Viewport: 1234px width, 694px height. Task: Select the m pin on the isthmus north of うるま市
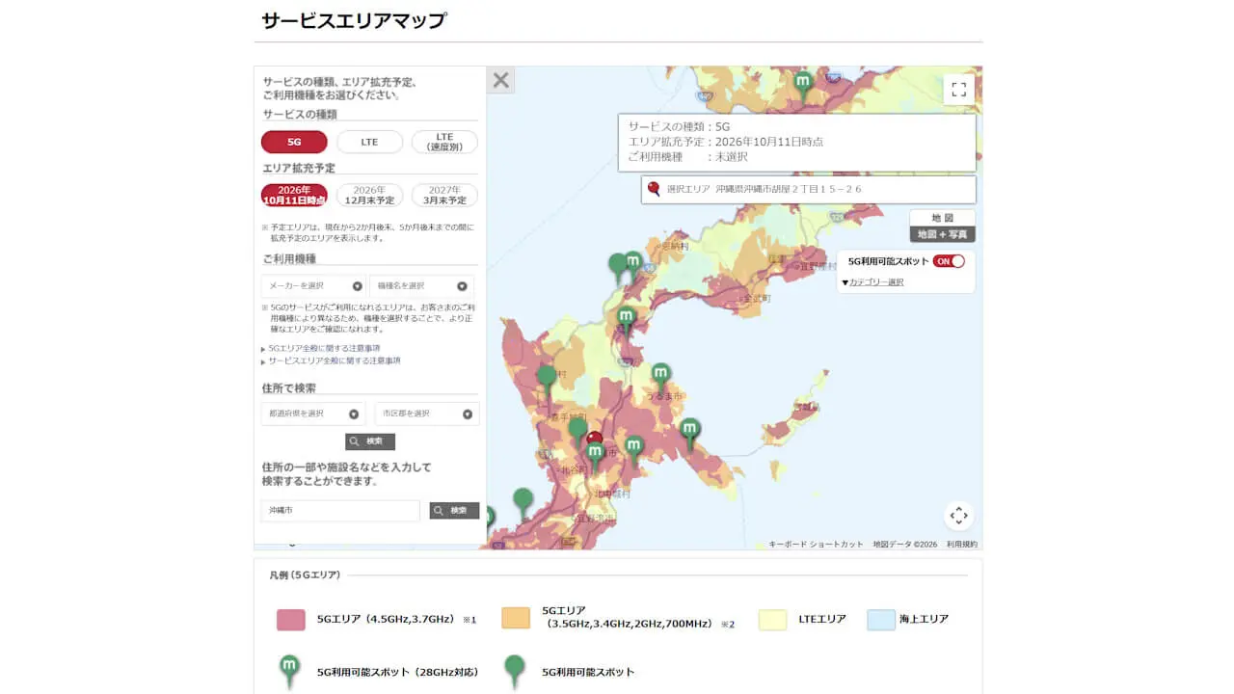click(x=627, y=321)
